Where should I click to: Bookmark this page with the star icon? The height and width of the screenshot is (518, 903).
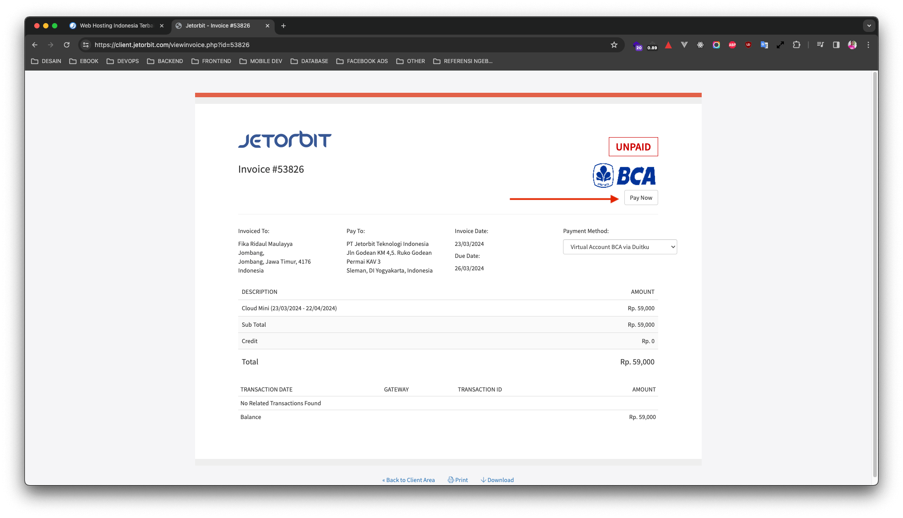[614, 45]
